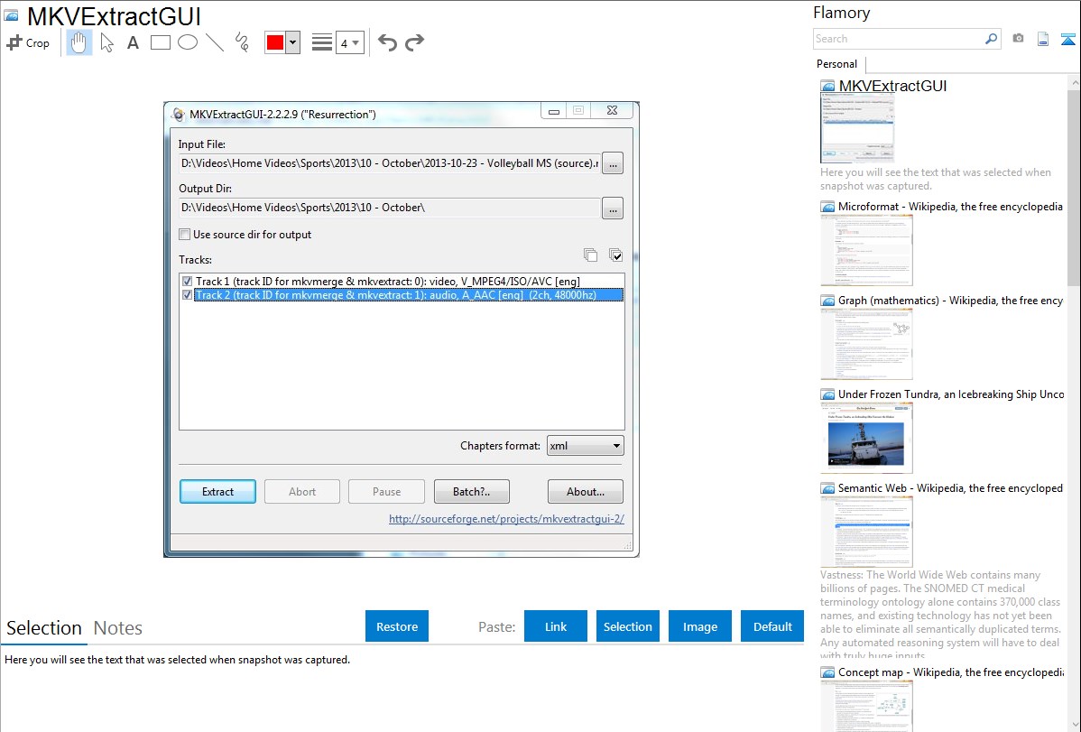
Task: Switch to the Selection tab
Action: [x=44, y=628]
